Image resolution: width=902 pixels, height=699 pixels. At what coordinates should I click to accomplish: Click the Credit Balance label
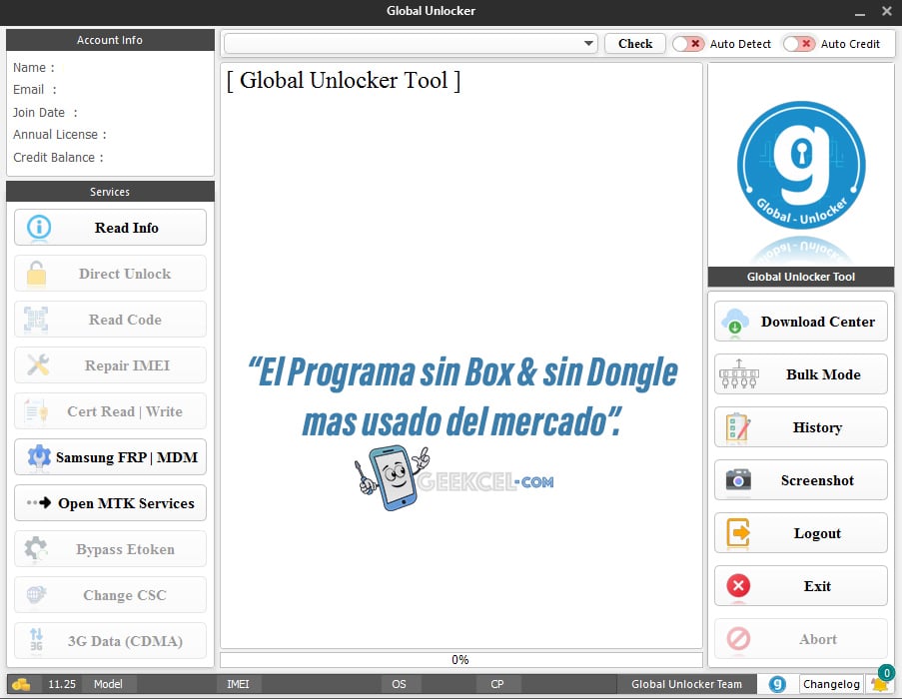58,158
